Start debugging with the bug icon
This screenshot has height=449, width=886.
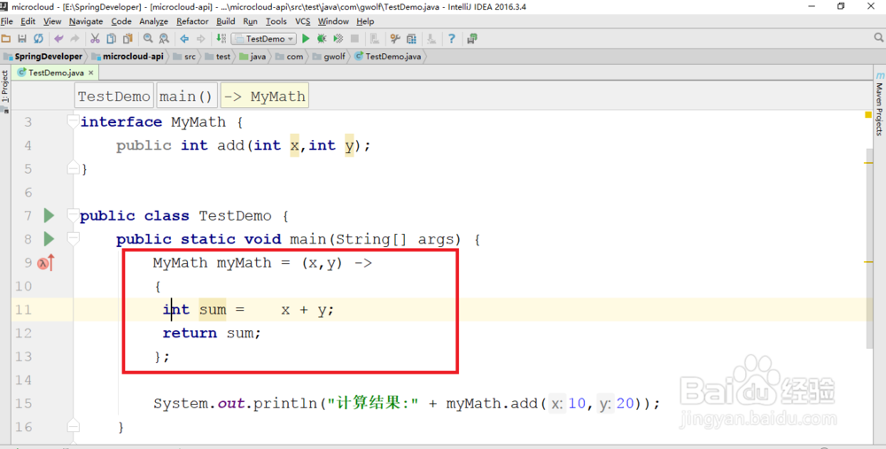[x=322, y=38]
